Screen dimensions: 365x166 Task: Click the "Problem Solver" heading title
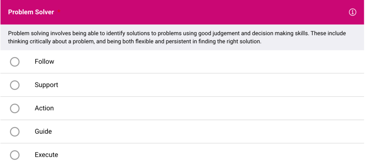pos(31,12)
